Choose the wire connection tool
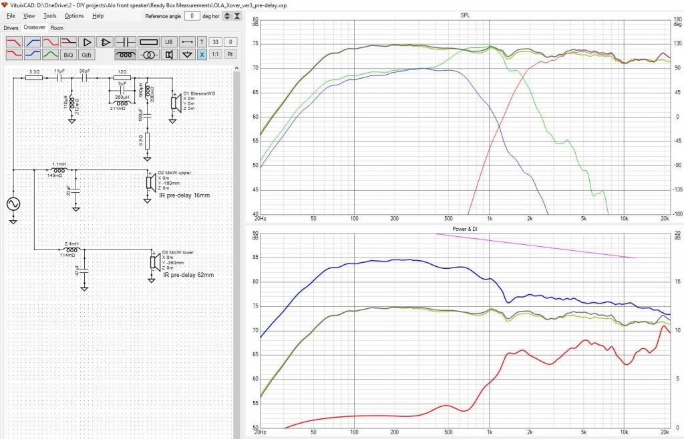 188,42
